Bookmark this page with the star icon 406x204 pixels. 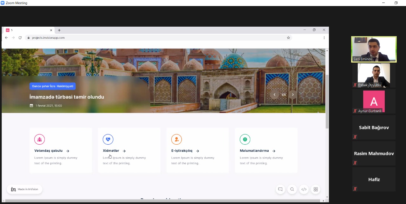click(288, 37)
